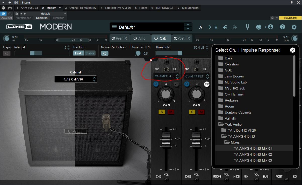The width and height of the screenshot is (302, 185).
Task: Open the 4x12 Cali V30 cabinet dropdown
Action: [76, 79]
